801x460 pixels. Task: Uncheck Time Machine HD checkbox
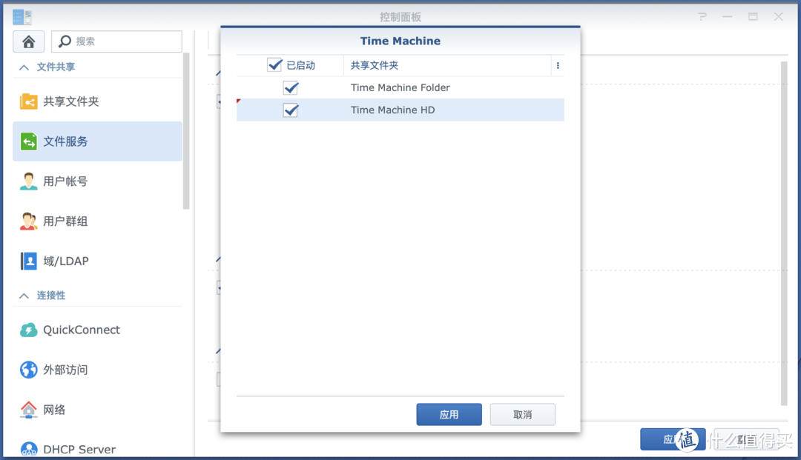coord(291,110)
